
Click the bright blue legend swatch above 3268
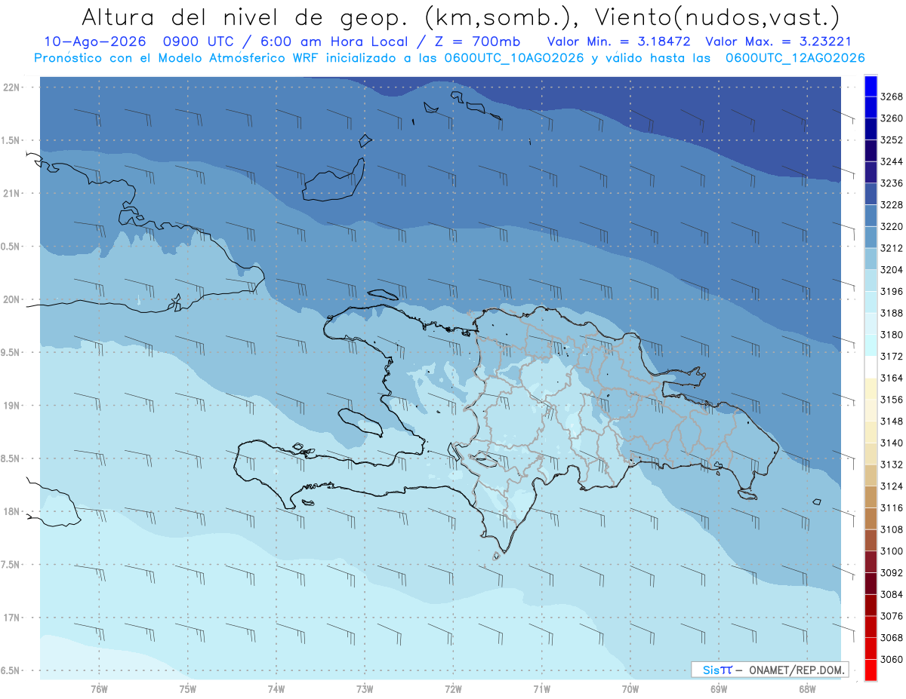871,86
